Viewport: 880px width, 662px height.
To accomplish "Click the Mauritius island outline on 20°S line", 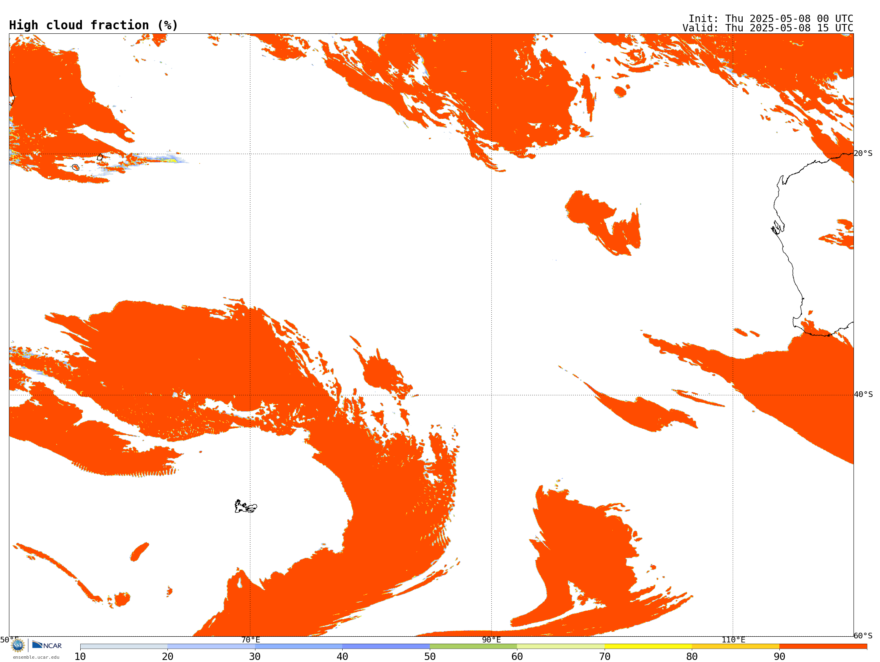I will (x=100, y=157).
